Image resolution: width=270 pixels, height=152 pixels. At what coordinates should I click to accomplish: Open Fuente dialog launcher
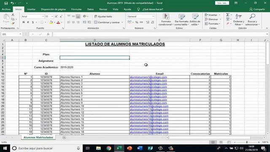[63, 28]
